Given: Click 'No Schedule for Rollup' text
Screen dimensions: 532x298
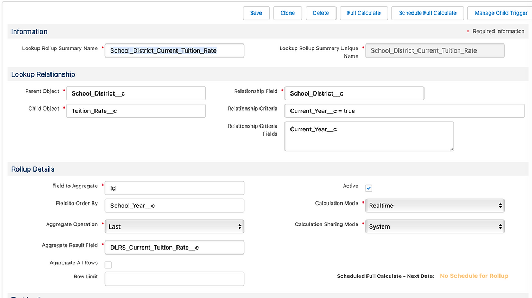Looking at the screenshot, I should [x=474, y=276].
